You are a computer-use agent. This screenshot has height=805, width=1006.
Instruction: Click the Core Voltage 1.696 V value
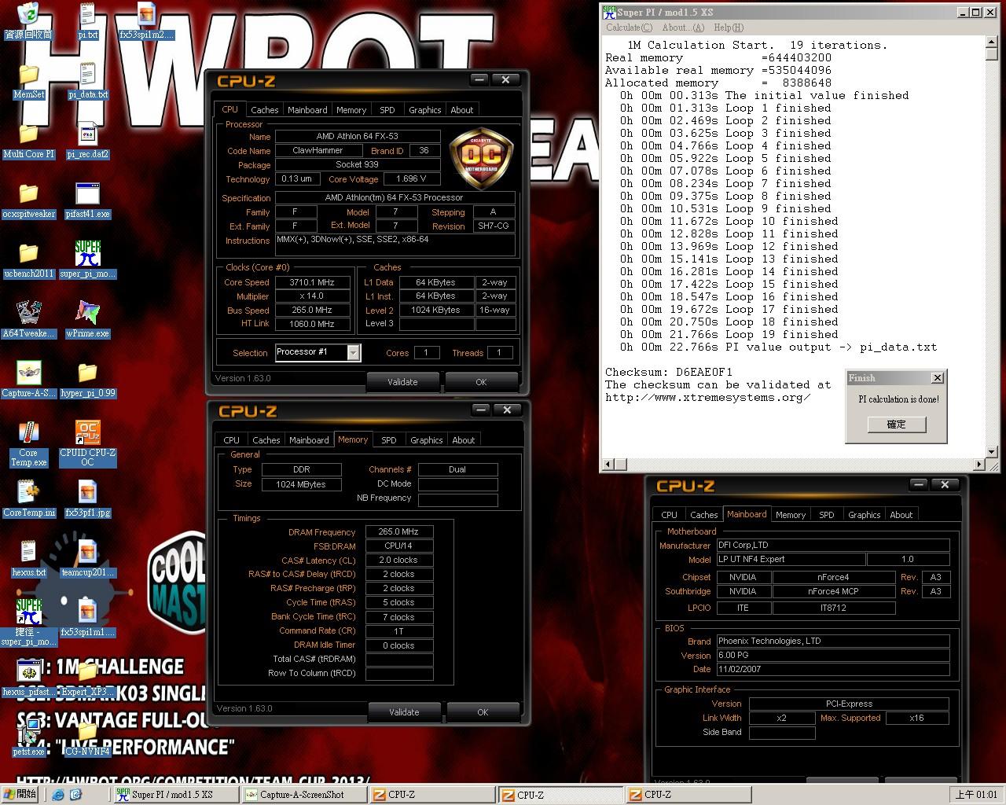click(412, 179)
